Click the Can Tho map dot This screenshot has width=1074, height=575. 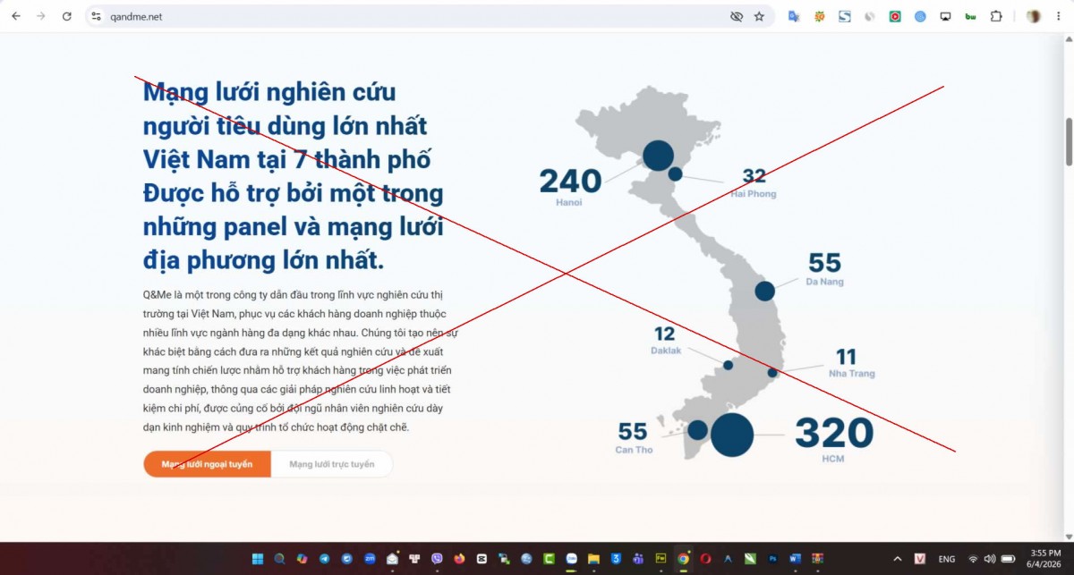(698, 430)
